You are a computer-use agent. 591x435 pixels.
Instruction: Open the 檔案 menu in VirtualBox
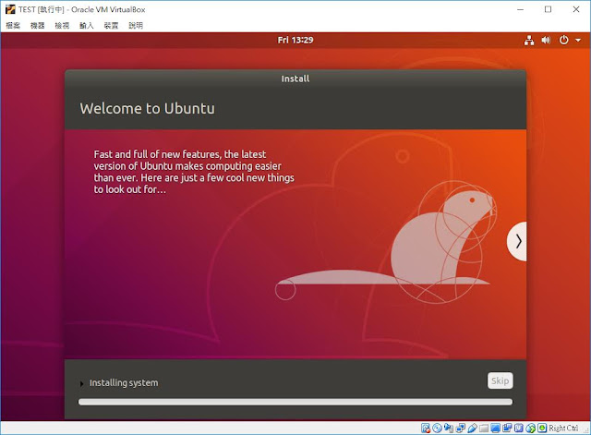(13, 25)
